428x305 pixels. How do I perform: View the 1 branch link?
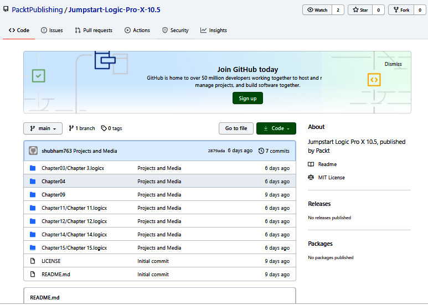[82, 128]
